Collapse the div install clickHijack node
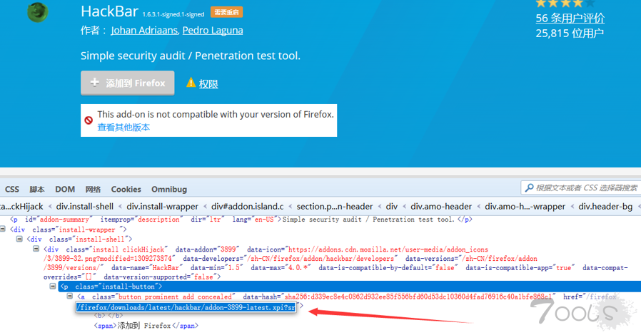This screenshot has height=335, width=641. click(36, 249)
